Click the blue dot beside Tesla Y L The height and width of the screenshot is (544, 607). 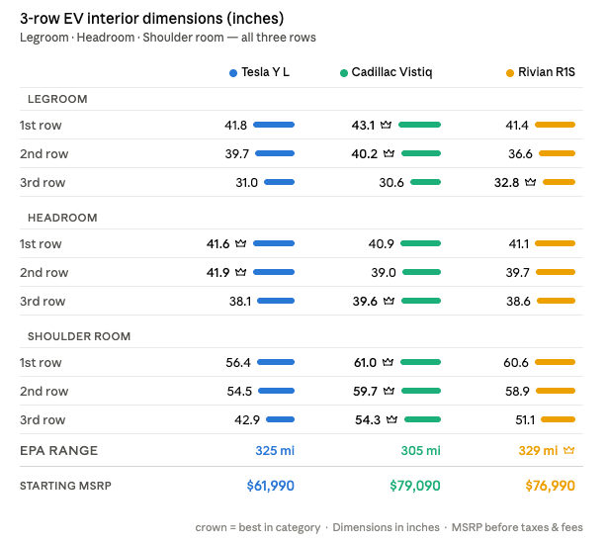click(233, 73)
